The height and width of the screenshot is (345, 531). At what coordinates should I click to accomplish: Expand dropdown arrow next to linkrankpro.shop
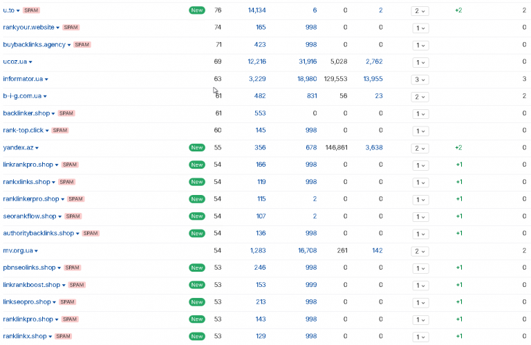tap(57, 165)
